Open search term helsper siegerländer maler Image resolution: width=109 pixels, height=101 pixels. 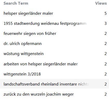pos(28,13)
